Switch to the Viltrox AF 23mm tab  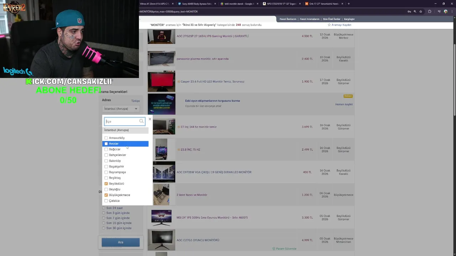click(157, 4)
